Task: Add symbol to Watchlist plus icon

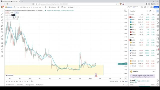Action: [x=147, y=11]
